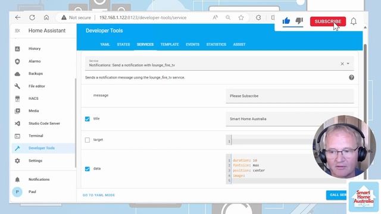Click the target YAML editor field

coord(270,140)
